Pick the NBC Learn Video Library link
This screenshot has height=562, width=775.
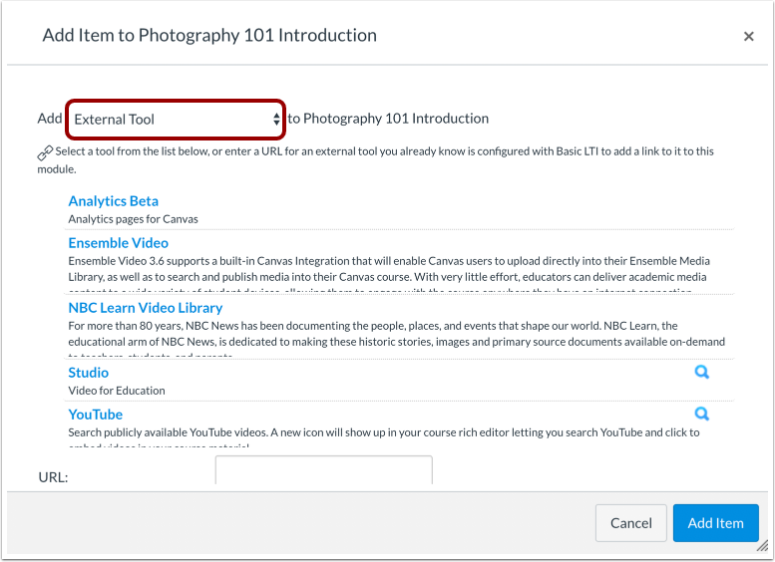click(146, 308)
